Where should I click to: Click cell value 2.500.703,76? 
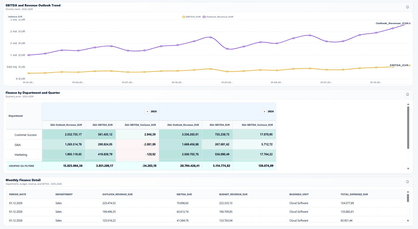point(180,154)
